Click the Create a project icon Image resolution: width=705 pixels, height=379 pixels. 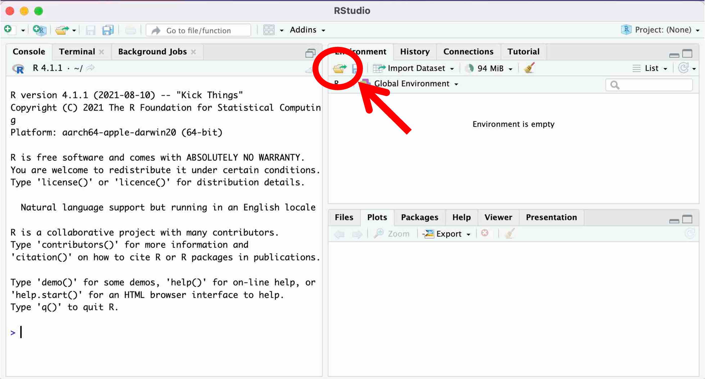click(40, 30)
